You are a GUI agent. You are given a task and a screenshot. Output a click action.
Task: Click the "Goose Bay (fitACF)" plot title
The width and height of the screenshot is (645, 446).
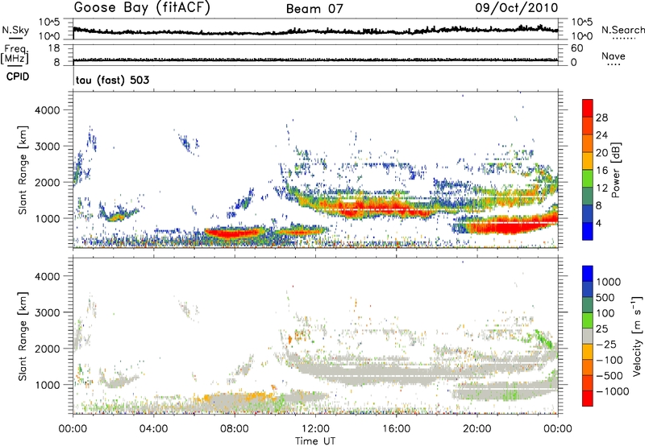coord(142,8)
